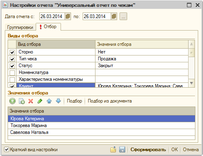This screenshot has width=203, height=156.
Task: Select the Отбор tab
Action: (x=48, y=27)
